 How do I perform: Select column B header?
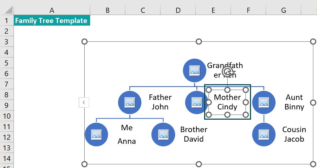click(107, 10)
